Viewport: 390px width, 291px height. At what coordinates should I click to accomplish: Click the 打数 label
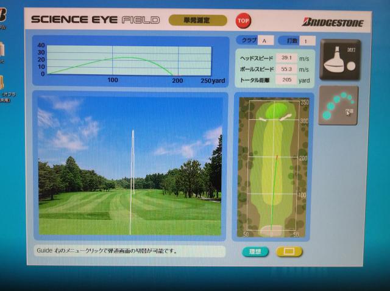292,41
